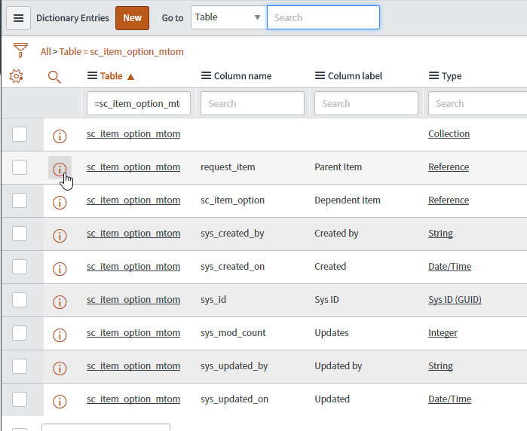Preview the Collection record info icon
This screenshot has height=431, width=527.
coord(60,136)
